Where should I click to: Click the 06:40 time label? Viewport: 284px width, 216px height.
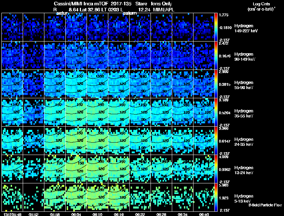tap(204, 214)
